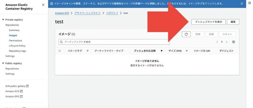Go to previous page arrow
Image resolution: width=253 pixels, height=108 pixels.
(217, 42)
